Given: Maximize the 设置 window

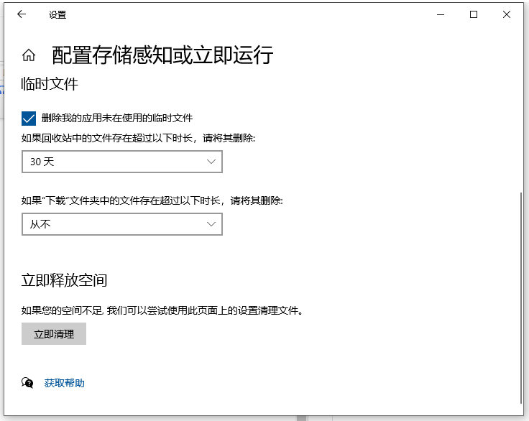Looking at the screenshot, I should coord(474,14).
